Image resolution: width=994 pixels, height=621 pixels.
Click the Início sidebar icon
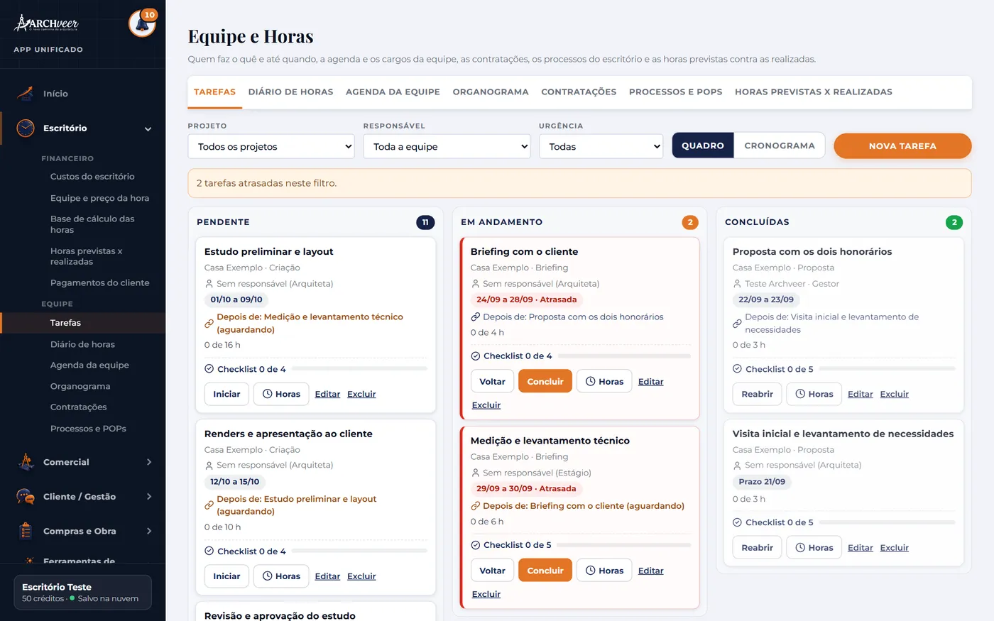tap(26, 93)
